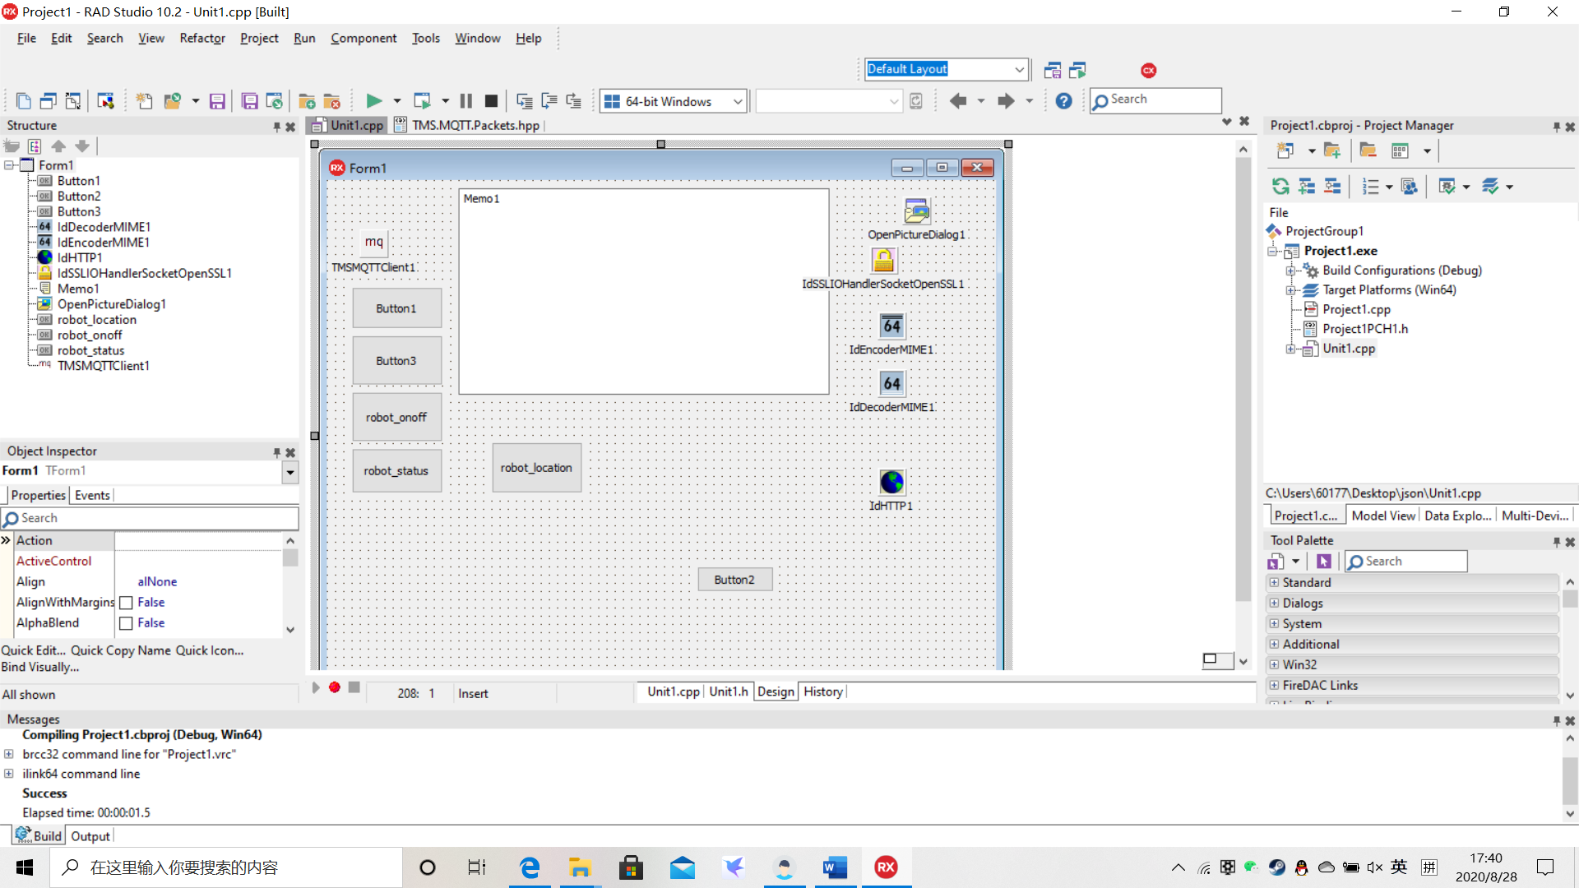Viewport: 1579px width, 888px height.
Task: Click the Bind Visually... link
Action: tap(40, 667)
